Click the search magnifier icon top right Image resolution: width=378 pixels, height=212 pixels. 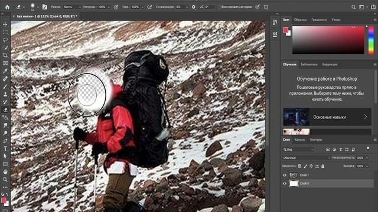tap(353, 7)
